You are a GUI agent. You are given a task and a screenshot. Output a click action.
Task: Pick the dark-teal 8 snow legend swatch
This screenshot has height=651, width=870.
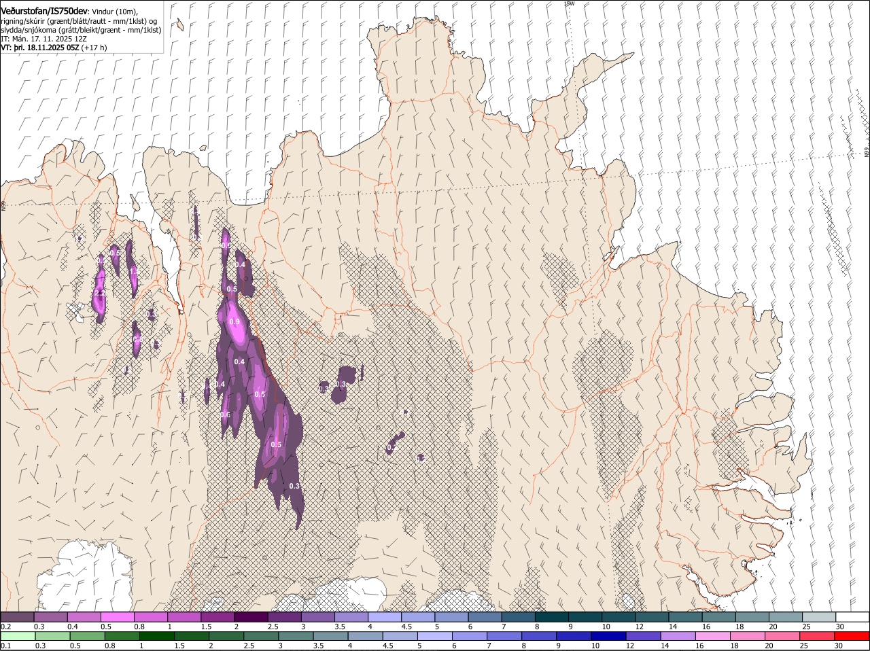[x=552, y=616]
